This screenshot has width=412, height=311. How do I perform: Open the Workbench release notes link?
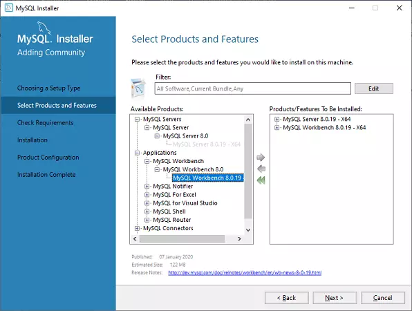pos(245,273)
